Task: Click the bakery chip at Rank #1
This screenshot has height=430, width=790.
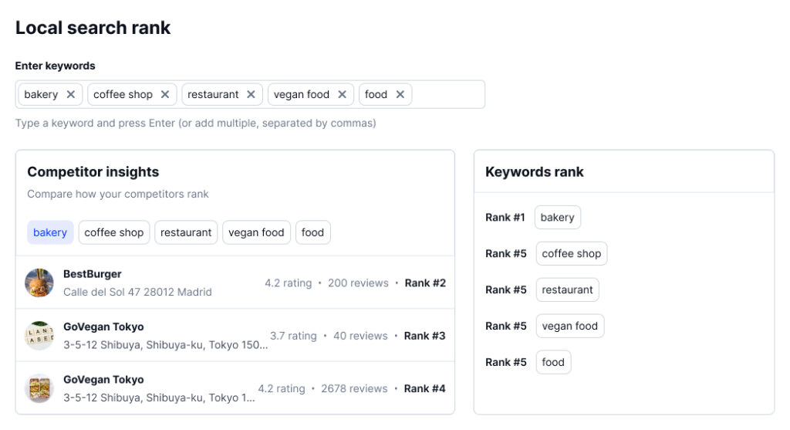Action: click(557, 218)
